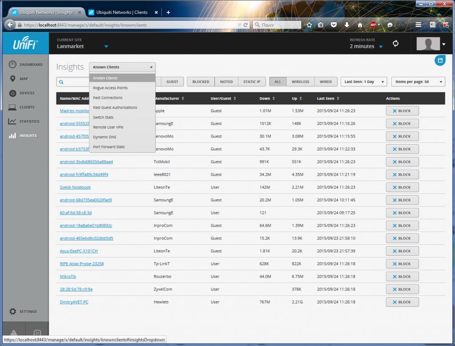The height and width of the screenshot is (346, 455).
Task: Select Rogue Access Points from the dropdown
Action: point(110,88)
